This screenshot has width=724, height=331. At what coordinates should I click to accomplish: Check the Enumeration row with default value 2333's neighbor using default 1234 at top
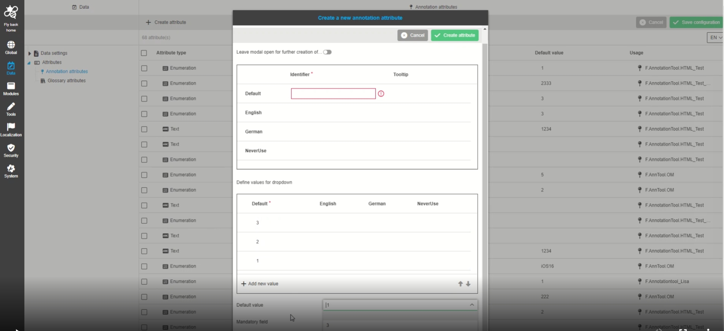[144, 129]
